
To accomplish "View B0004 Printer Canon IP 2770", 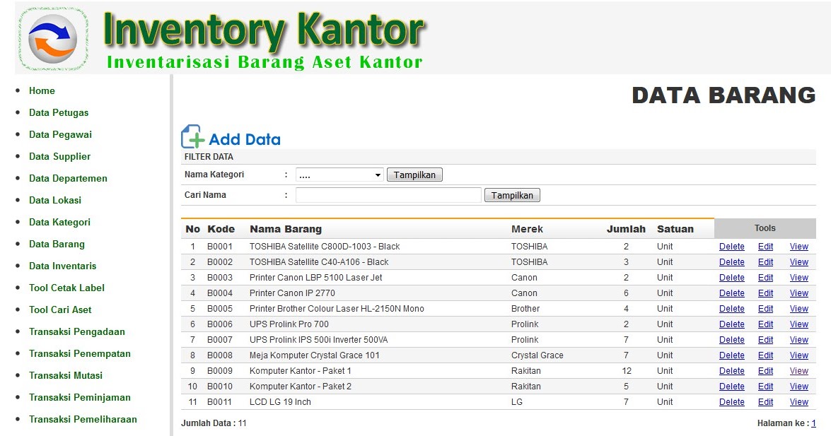I will point(799,293).
